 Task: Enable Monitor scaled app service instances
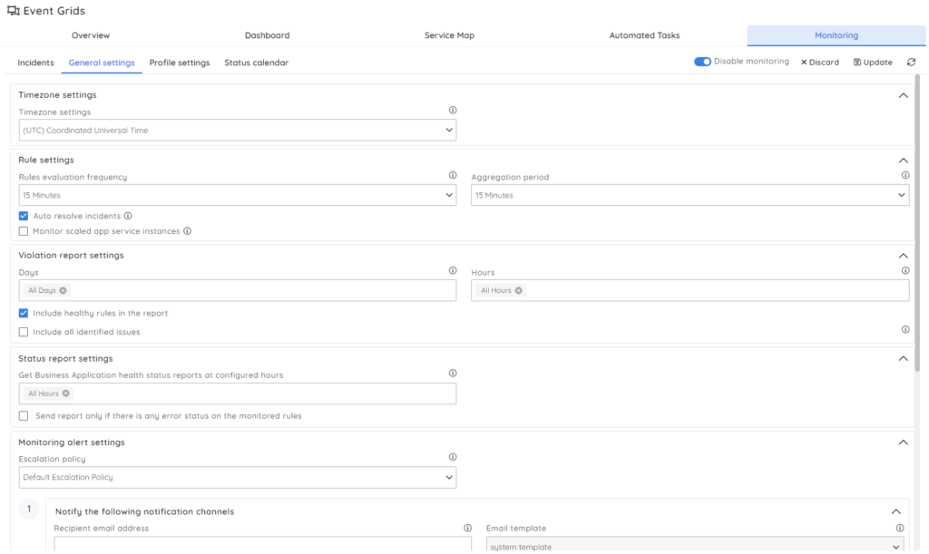pos(24,231)
